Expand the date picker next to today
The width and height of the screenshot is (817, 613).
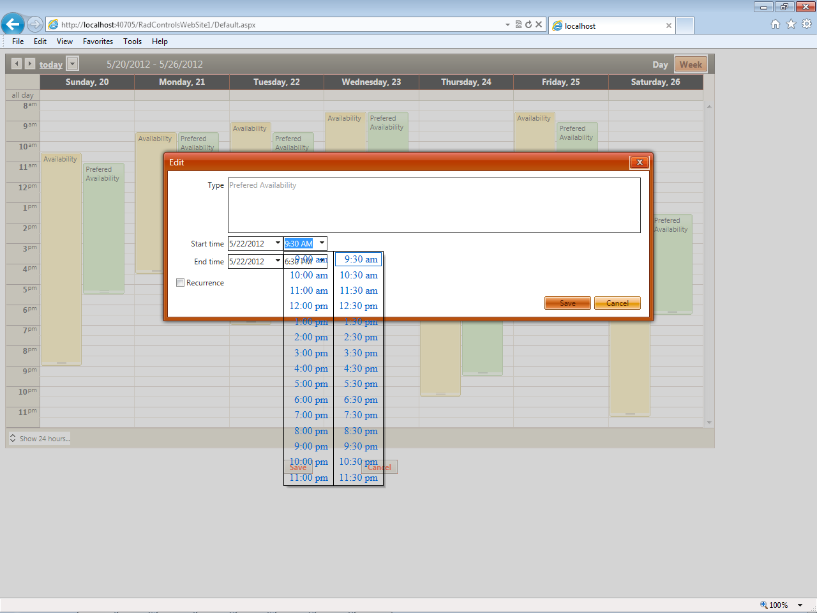[72, 64]
